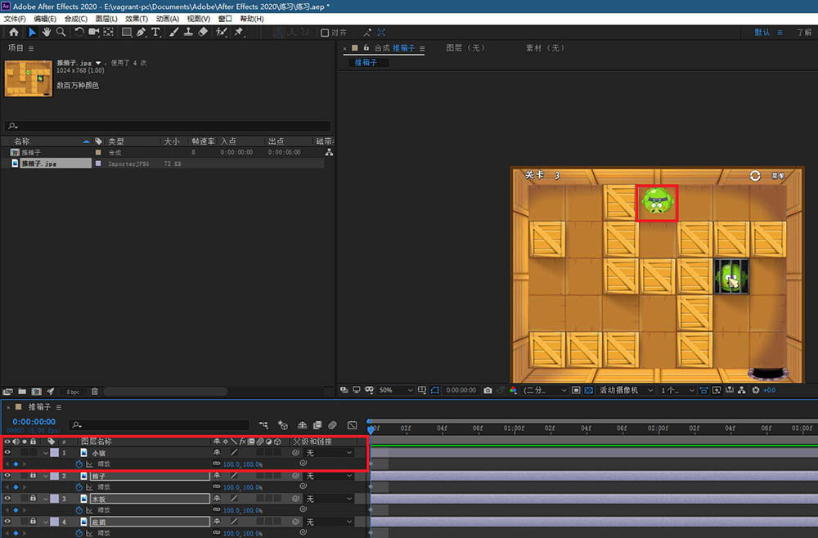The width and height of the screenshot is (818, 538).
Task: Hide the 小猪 layer with eye icon
Action: coord(7,452)
